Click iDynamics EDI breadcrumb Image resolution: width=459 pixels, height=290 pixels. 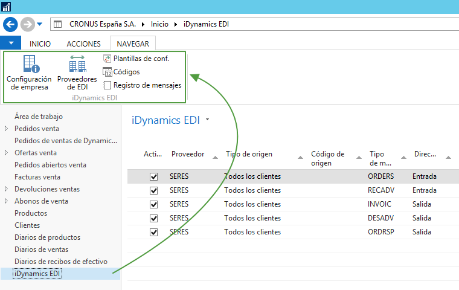[x=206, y=24]
